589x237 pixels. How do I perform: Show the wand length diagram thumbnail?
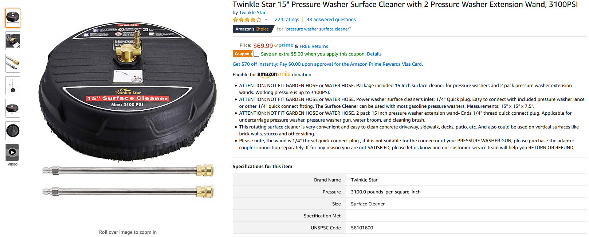(13, 86)
